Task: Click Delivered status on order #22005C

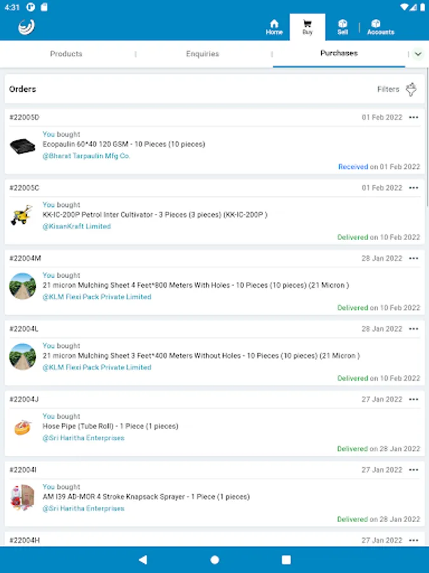Action: (352, 237)
